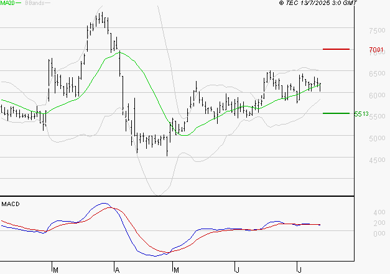Viewport: 390px width, 274px height.
Task: Click the 7500 price axis label
Action: (378, 31)
